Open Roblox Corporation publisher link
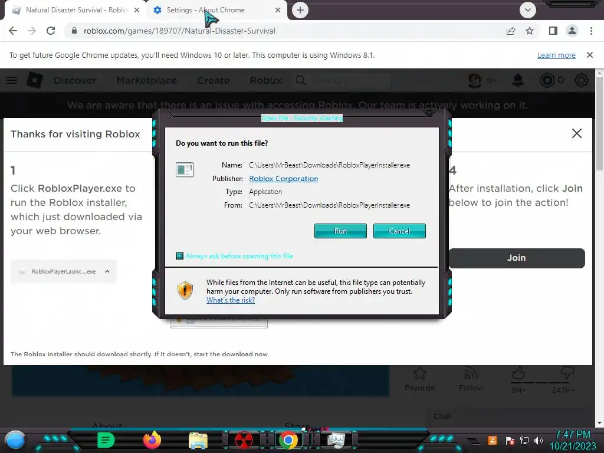604x453 pixels. (284, 178)
